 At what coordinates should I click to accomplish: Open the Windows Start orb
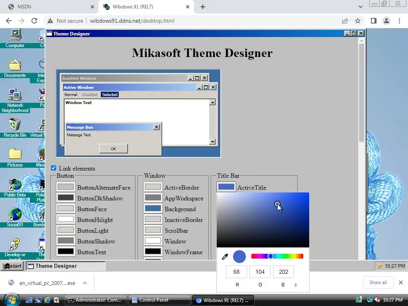[x=12, y=300]
